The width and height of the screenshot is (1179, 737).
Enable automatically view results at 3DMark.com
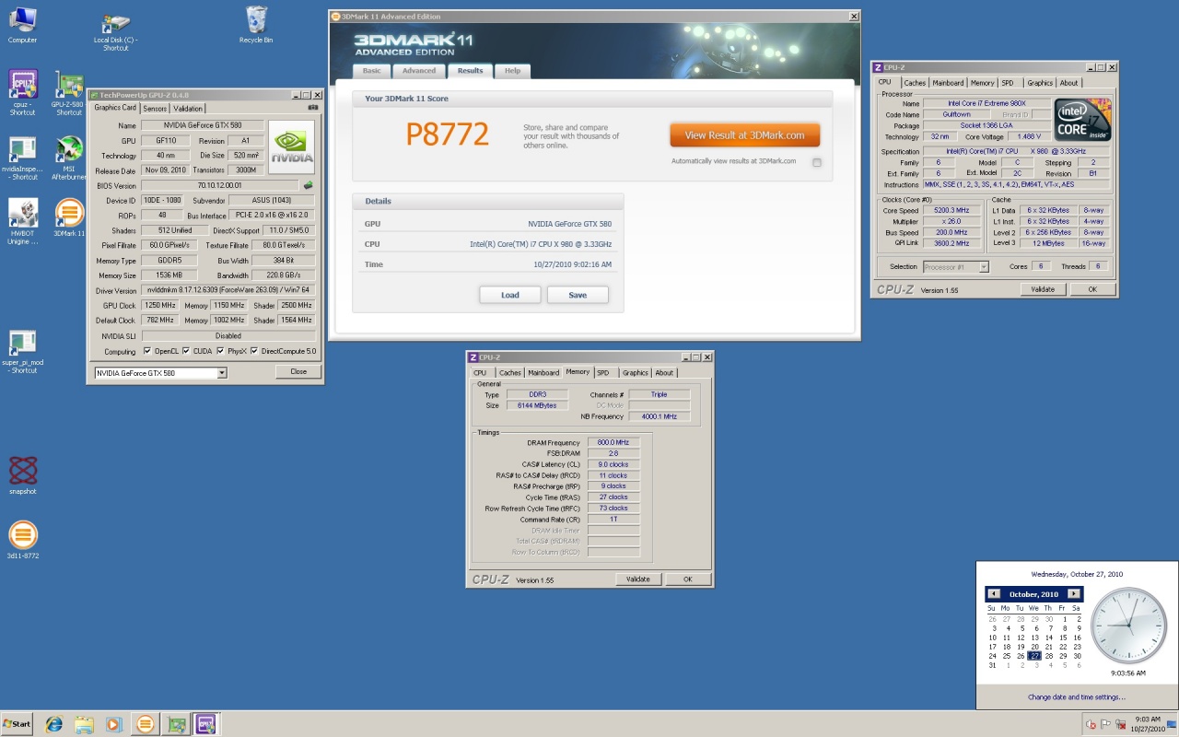click(x=816, y=162)
